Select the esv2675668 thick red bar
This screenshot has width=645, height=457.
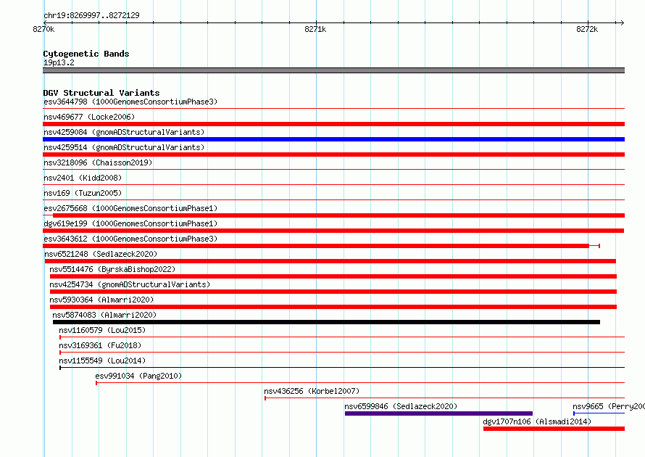pyautogui.click(x=339, y=215)
